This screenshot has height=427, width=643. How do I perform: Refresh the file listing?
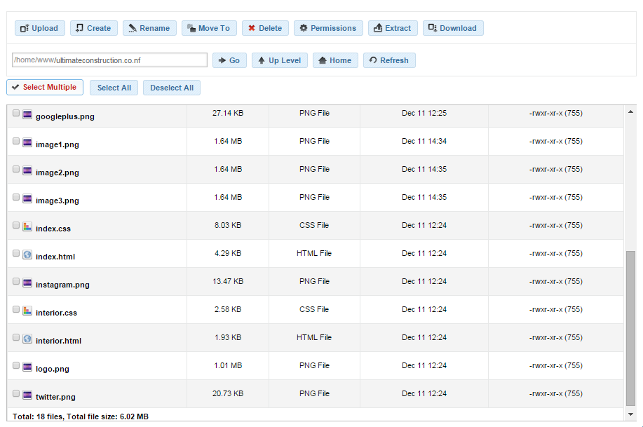(389, 60)
